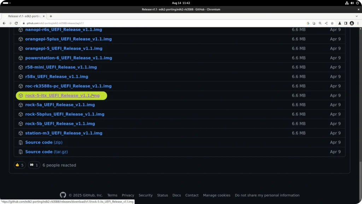Close the Release v1.1 tab
Screen dimensions: 362x204
(x=43, y=16)
